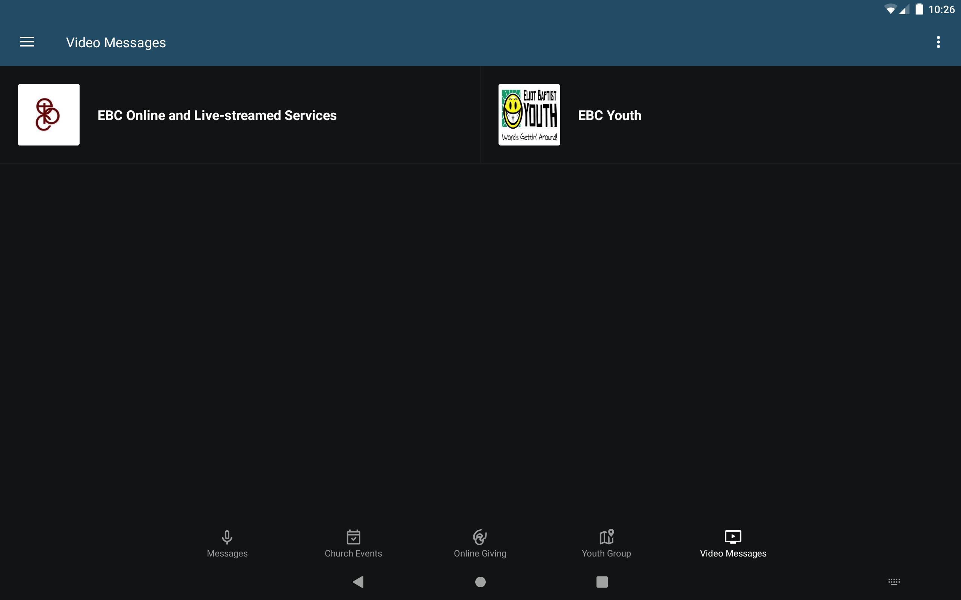Select the Video Messages tab label

(x=733, y=553)
